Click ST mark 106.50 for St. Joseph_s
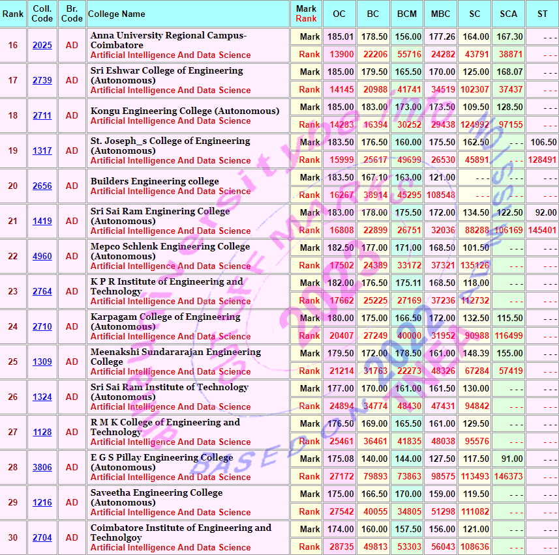This screenshot has width=559, height=555. [543, 142]
